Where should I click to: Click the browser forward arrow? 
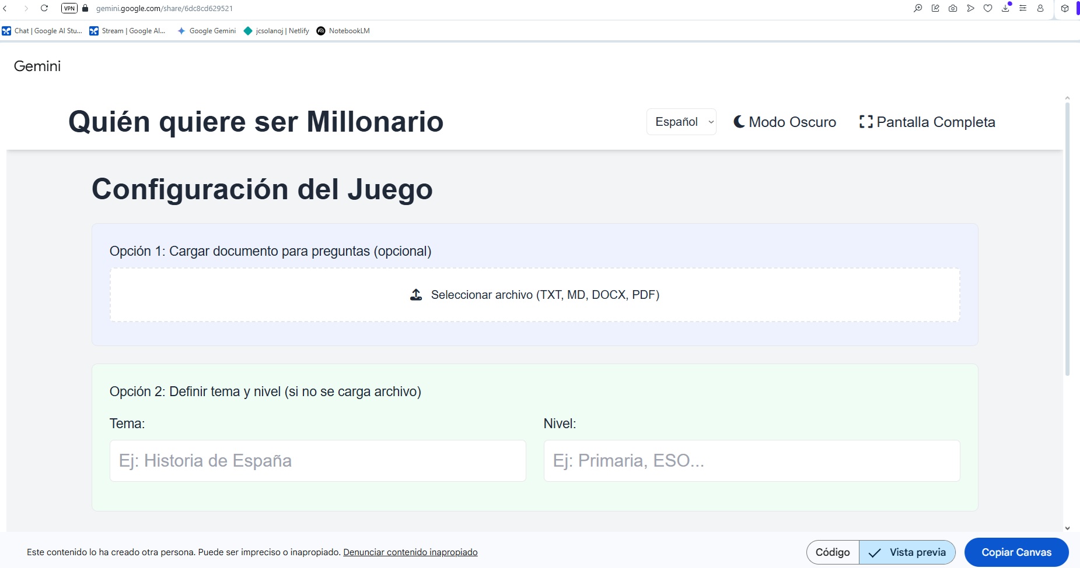[x=26, y=8]
